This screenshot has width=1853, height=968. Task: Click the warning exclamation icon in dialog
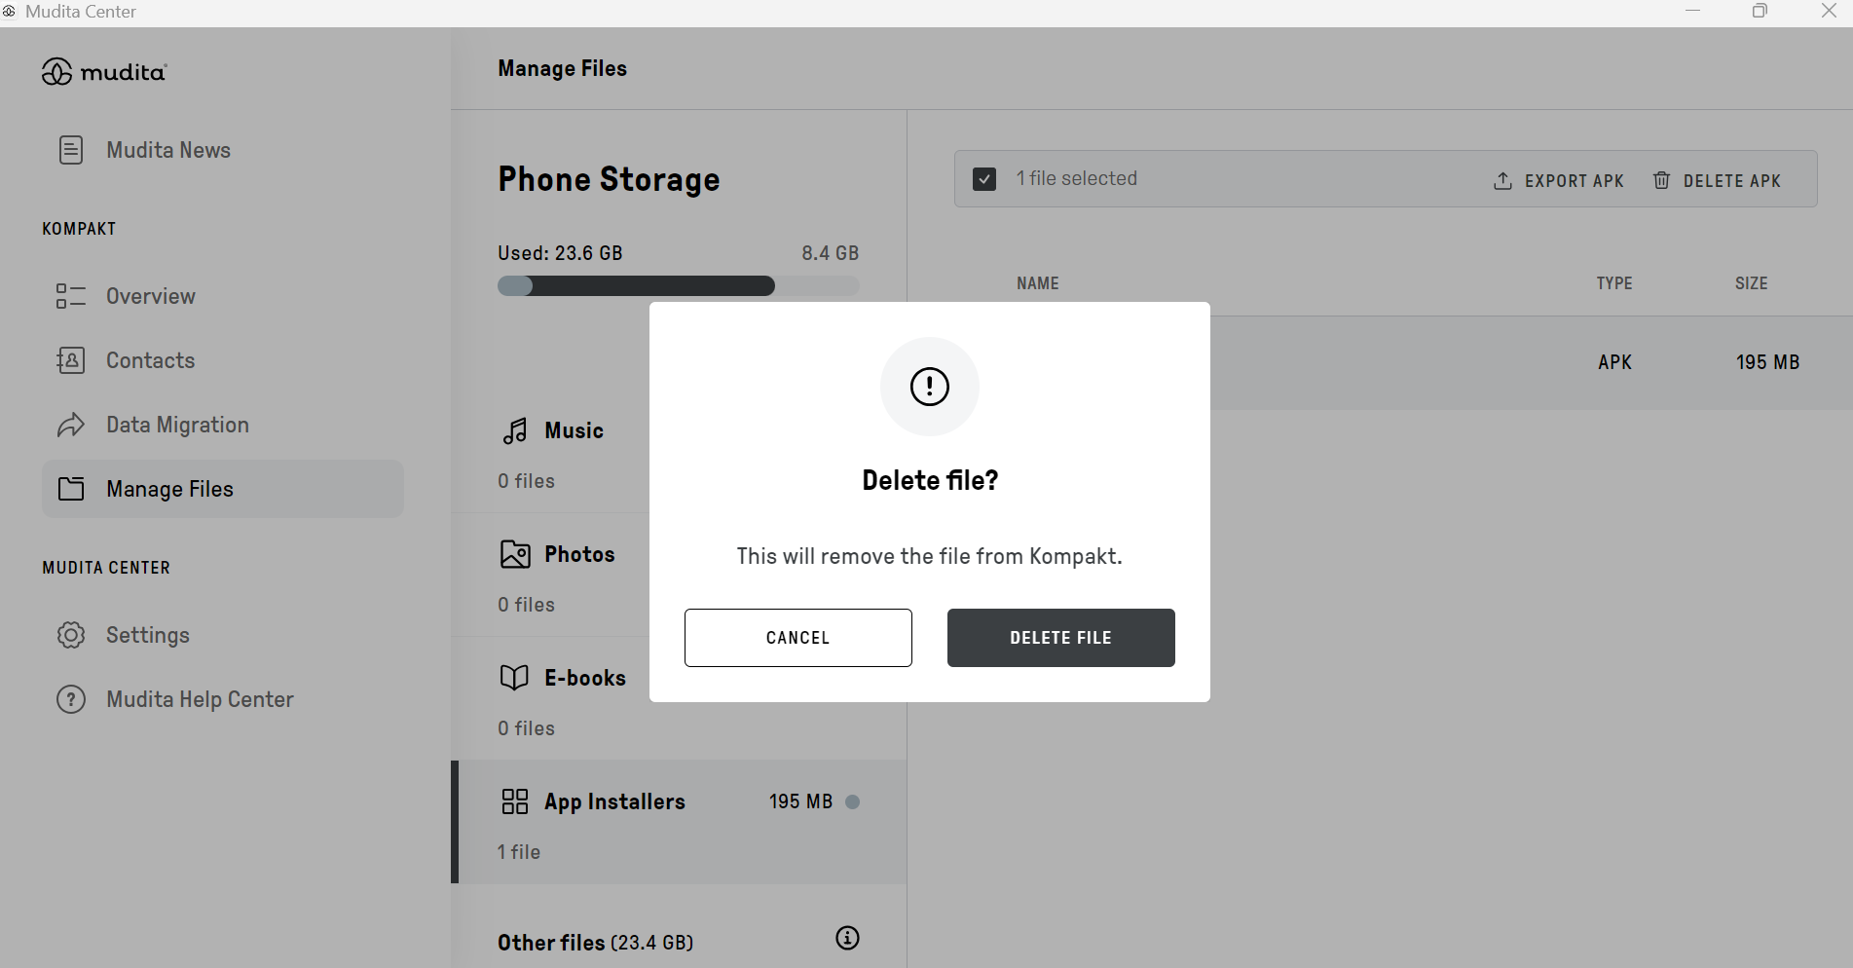click(929, 387)
